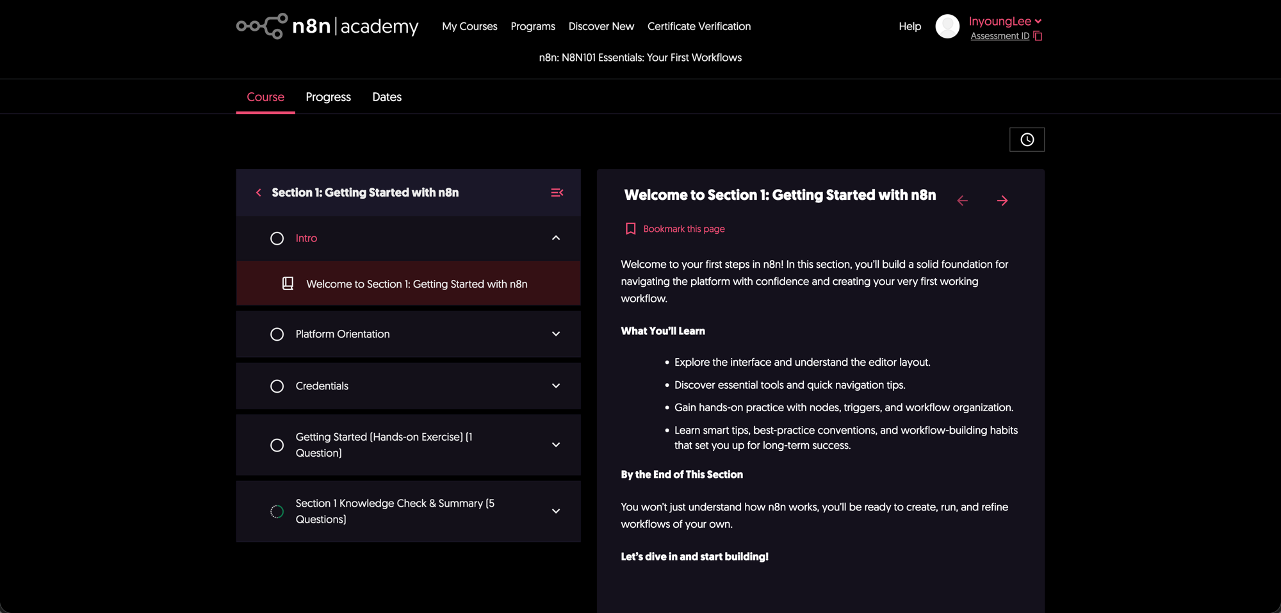Open the Help link
Image resolution: width=1281 pixels, height=613 pixels.
tap(910, 26)
